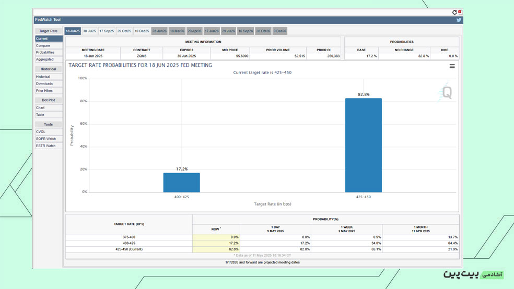Select the 29 Apr26 meeting tab

(194, 31)
